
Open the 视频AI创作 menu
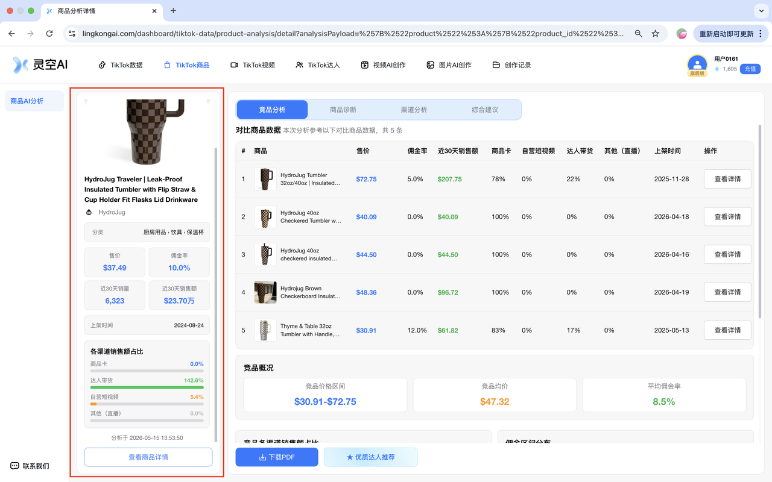384,65
